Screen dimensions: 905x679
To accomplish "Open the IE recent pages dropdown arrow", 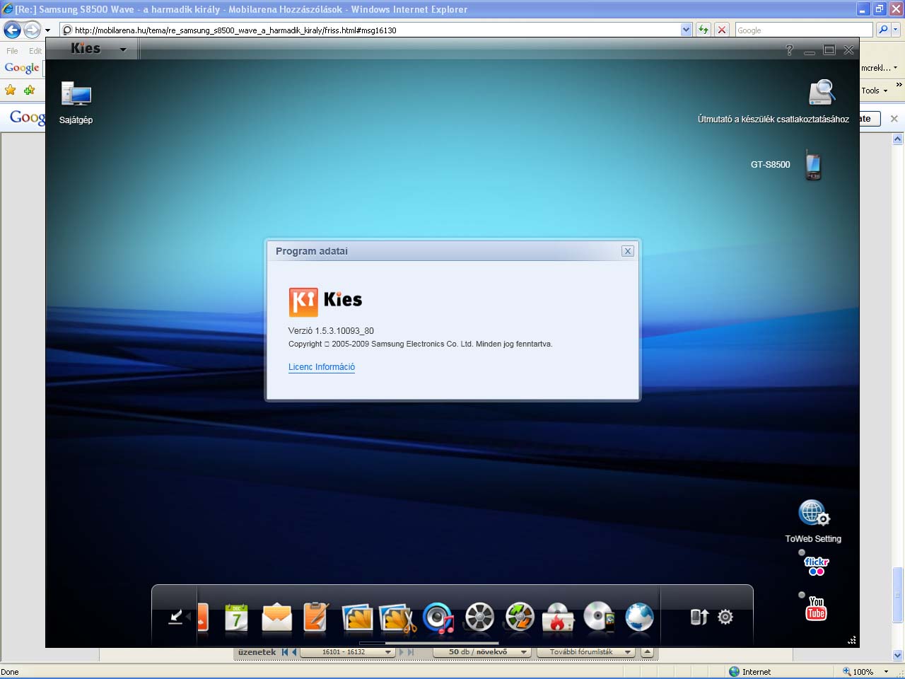I will point(48,30).
